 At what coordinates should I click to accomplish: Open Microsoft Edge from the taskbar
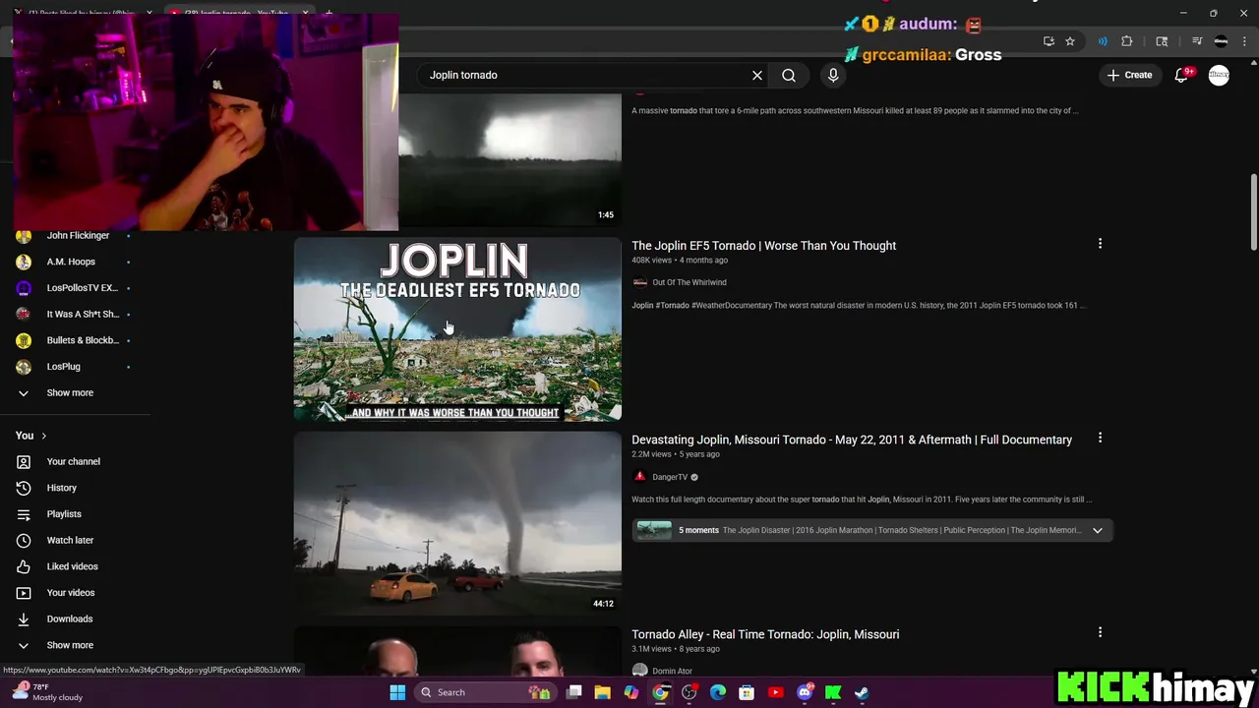coord(718,692)
